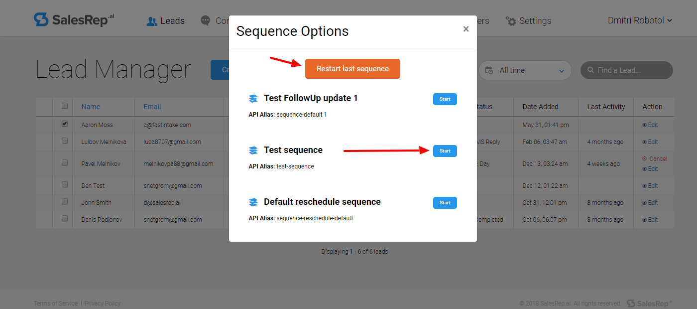Open the All time date range dropdown
Screen dimensions: 697x309
525,70
